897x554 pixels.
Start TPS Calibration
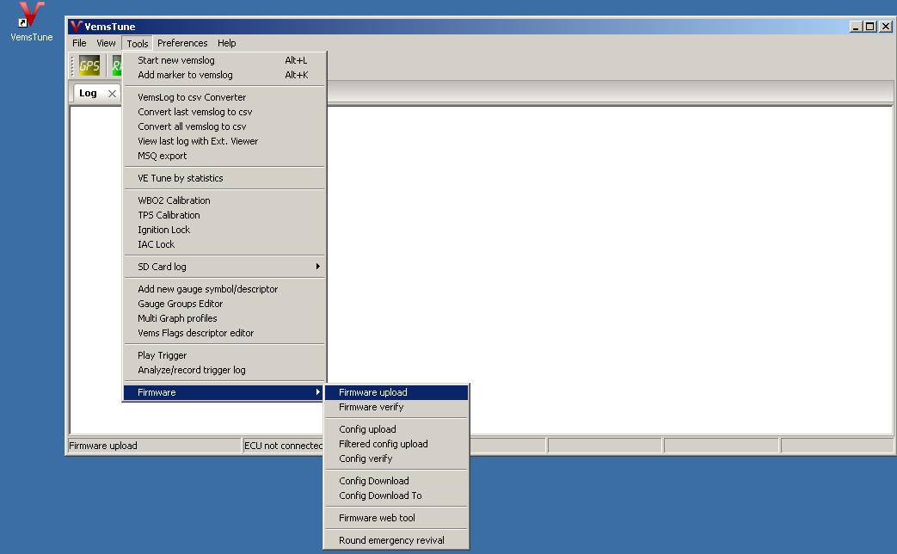point(224,215)
